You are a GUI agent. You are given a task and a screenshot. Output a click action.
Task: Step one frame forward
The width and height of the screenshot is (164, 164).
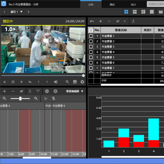(x=47, y=82)
